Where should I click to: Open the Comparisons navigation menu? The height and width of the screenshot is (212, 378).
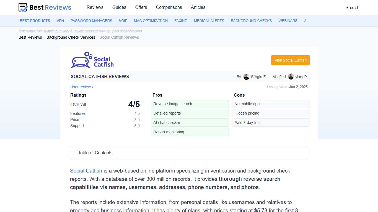169,7
